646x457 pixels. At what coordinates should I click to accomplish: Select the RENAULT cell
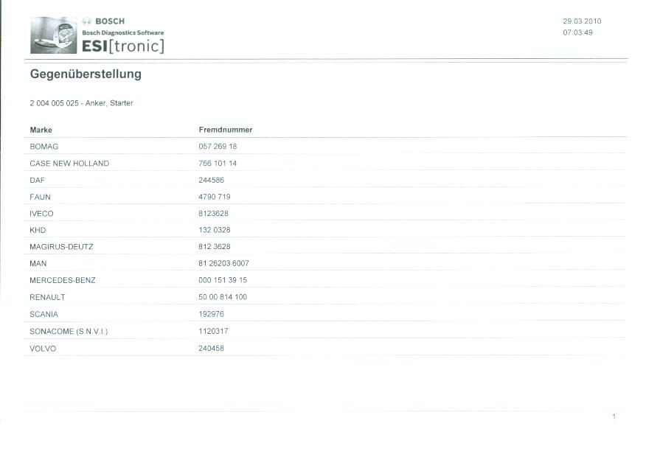pyautogui.click(x=47, y=297)
